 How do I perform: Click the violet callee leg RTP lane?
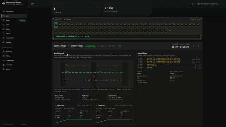(x=94, y=80)
